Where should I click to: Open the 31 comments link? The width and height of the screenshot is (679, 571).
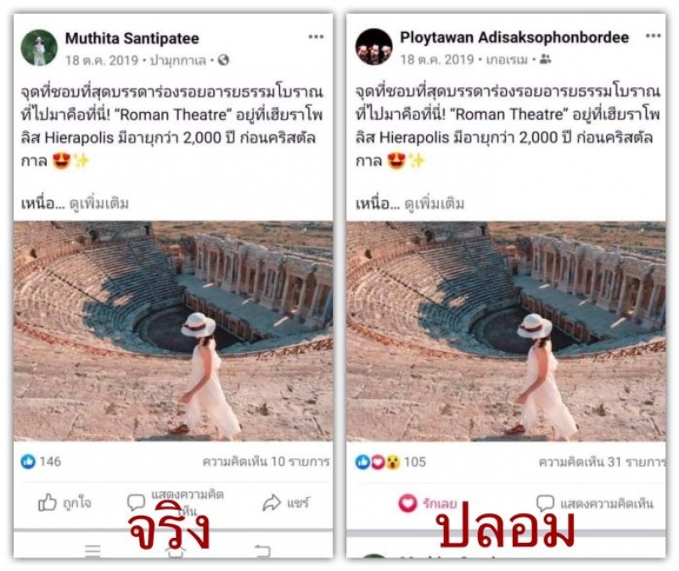pyautogui.click(x=602, y=462)
